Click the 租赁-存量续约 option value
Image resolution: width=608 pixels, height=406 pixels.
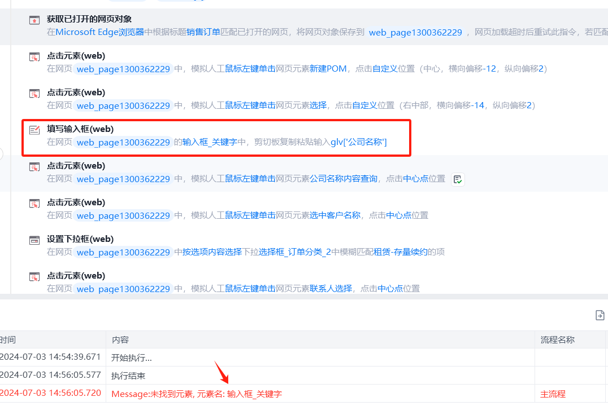click(x=400, y=252)
